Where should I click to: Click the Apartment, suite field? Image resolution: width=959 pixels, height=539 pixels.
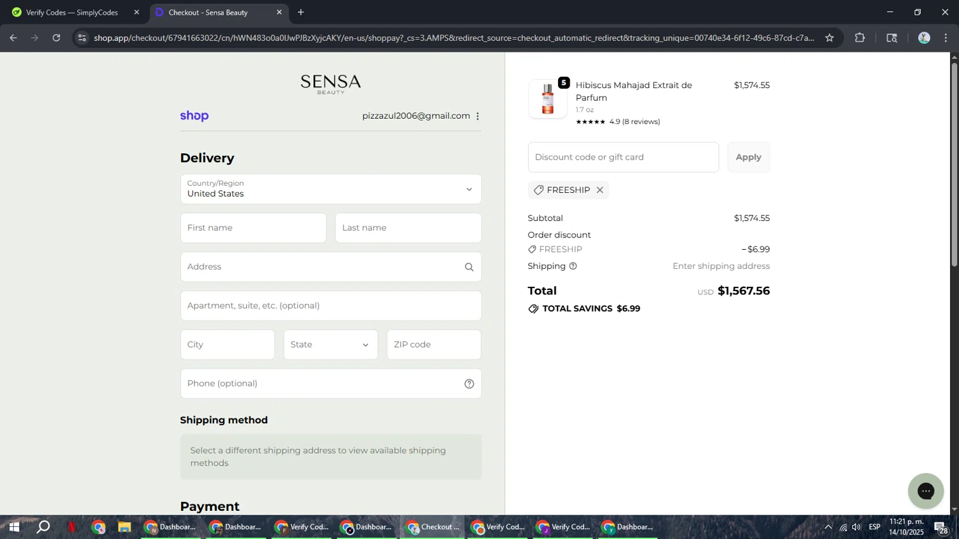[x=331, y=306]
